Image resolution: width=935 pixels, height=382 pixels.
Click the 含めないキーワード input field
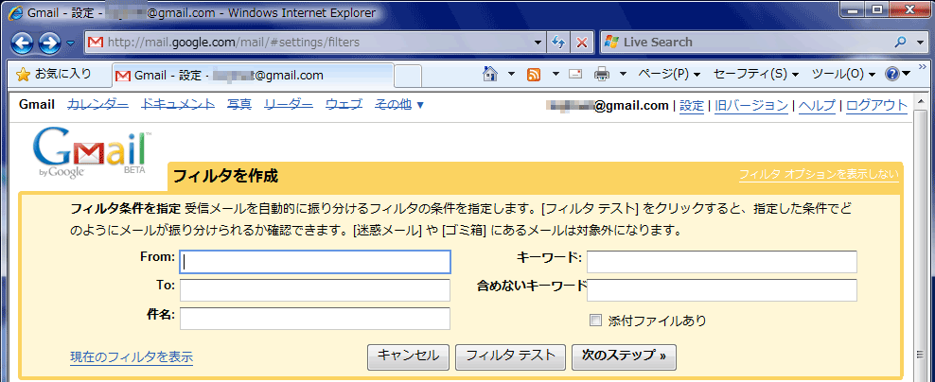click(x=721, y=290)
